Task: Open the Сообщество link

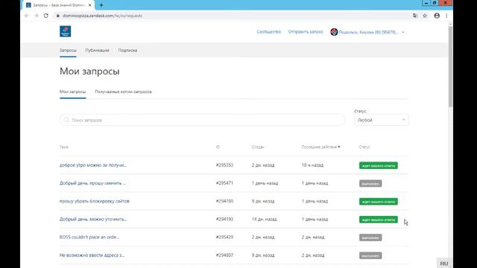Action: point(268,31)
